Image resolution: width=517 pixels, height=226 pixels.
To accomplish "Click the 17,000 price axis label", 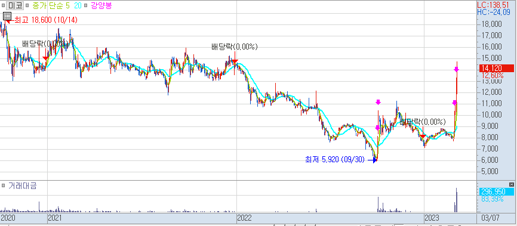I will click(493, 36).
